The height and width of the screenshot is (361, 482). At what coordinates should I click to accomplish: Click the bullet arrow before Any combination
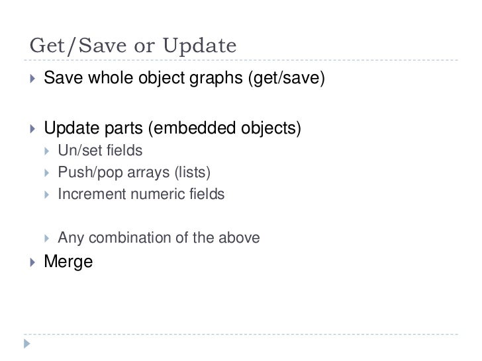point(47,238)
